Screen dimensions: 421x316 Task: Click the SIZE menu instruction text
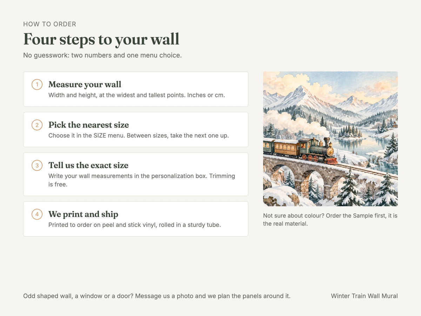139,136
